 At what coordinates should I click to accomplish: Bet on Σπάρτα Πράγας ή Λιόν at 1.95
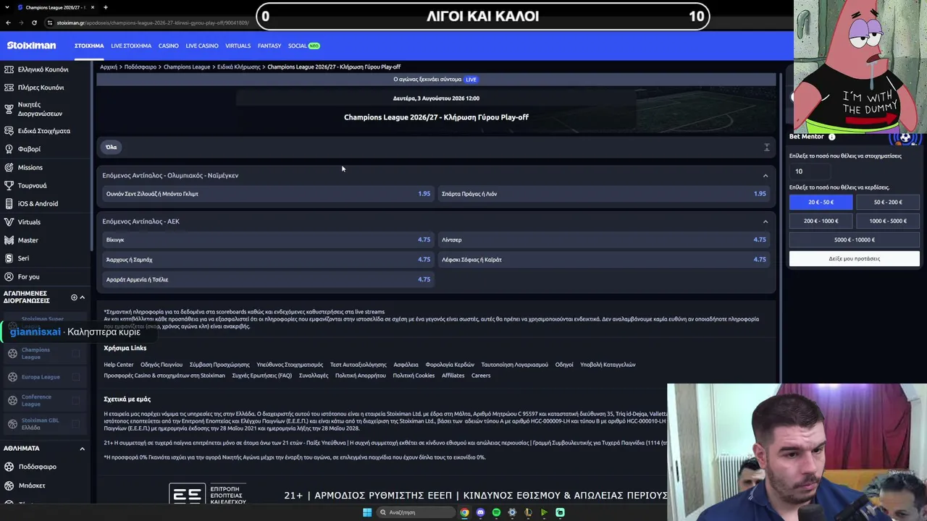604,194
